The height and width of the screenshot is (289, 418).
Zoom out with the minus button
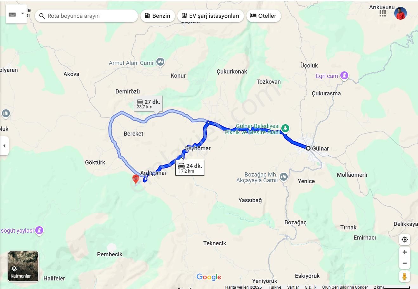(x=405, y=263)
